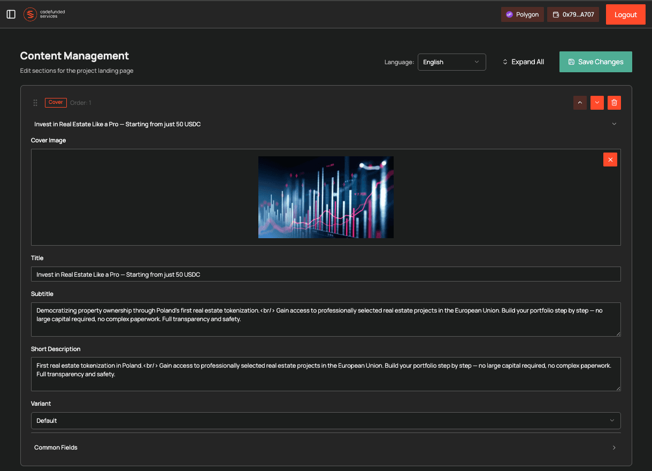Image resolution: width=652 pixels, height=471 pixels.
Task: Delete the Cover section using trash icon
Action: tap(614, 102)
